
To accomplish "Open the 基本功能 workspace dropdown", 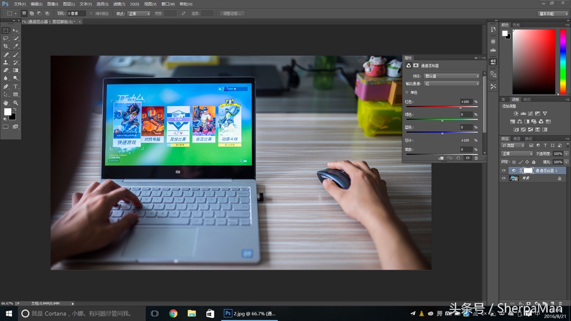I will tap(553, 14).
